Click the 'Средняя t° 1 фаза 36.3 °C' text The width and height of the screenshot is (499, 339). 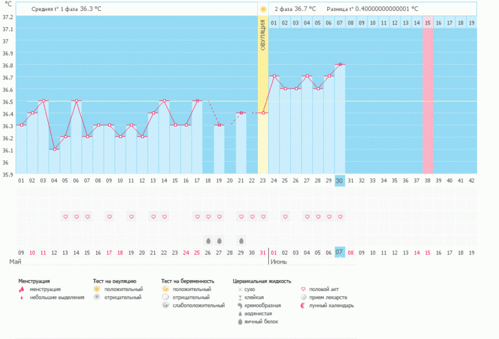point(66,9)
